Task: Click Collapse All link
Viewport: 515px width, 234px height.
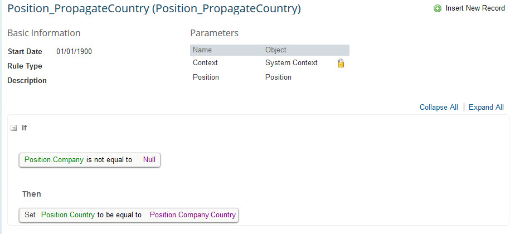Action: 439,108
